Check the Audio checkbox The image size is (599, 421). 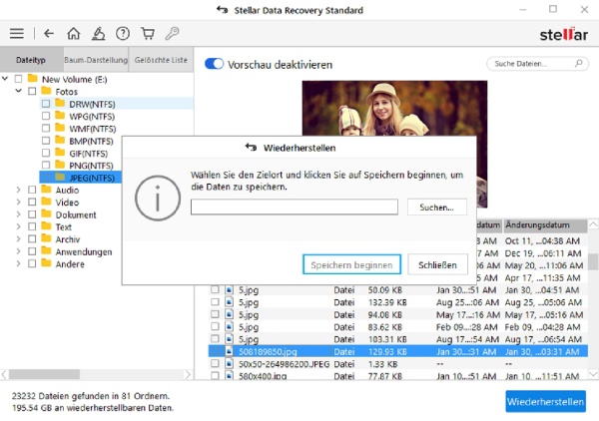32,190
